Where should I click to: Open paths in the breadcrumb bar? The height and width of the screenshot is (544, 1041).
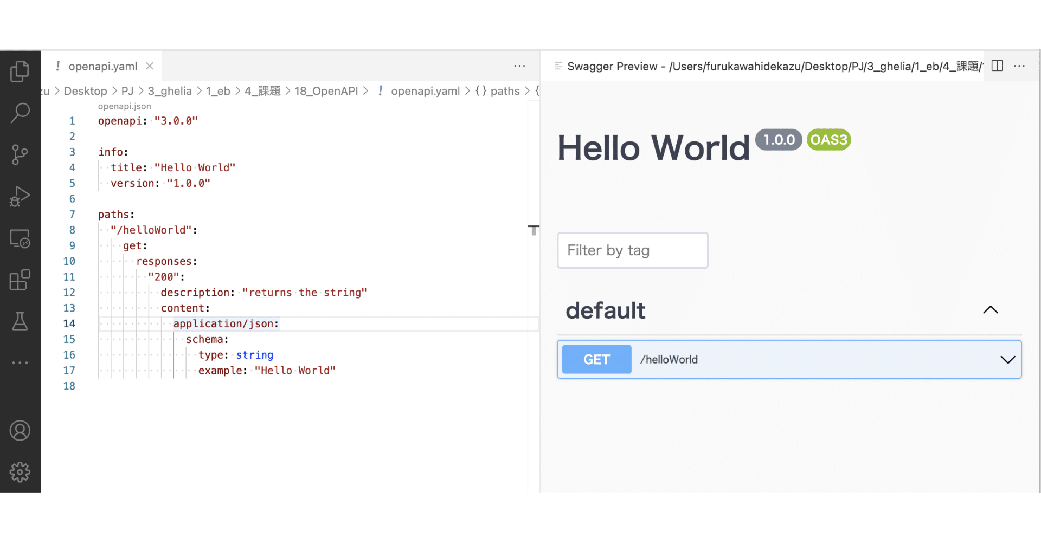(x=505, y=91)
